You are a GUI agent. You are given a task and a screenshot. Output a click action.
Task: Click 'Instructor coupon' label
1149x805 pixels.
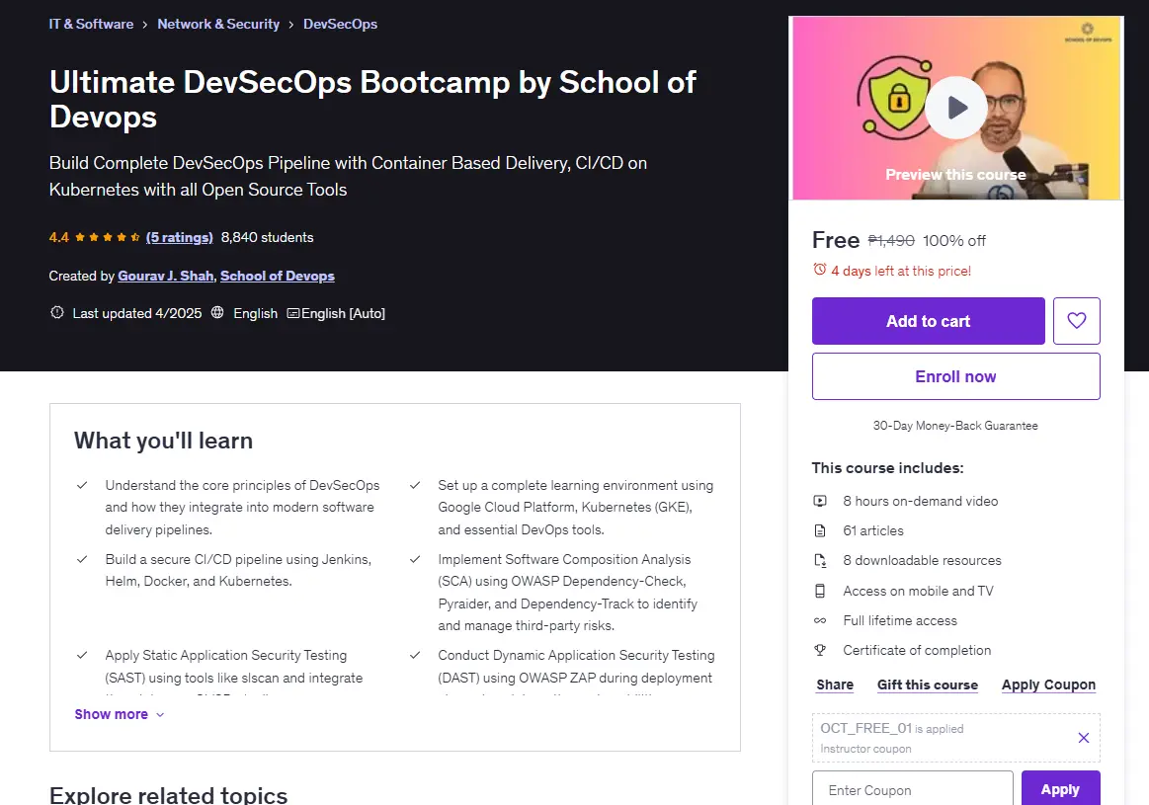(x=865, y=749)
